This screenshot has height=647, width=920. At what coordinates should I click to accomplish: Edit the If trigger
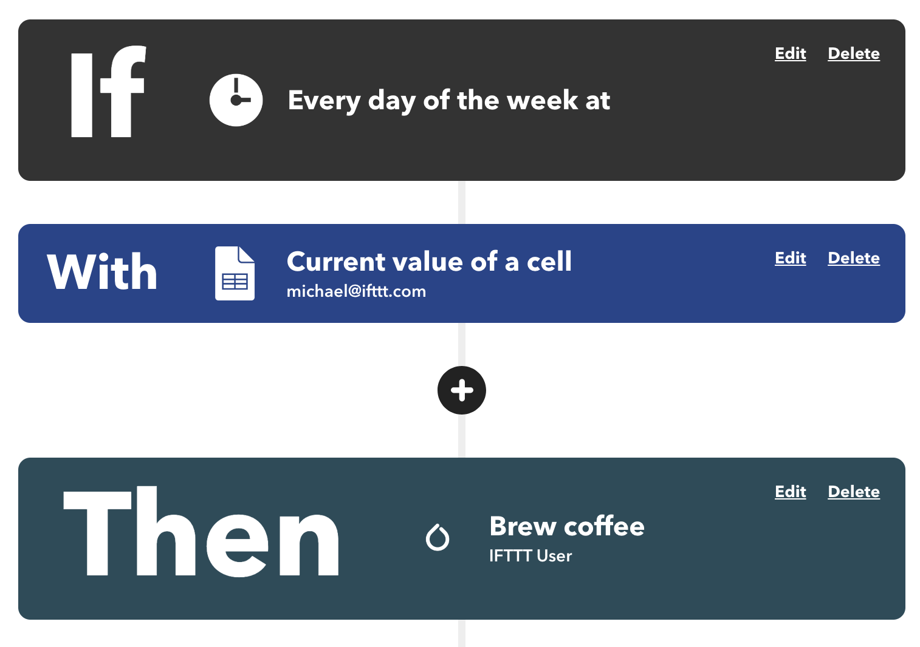tap(791, 53)
